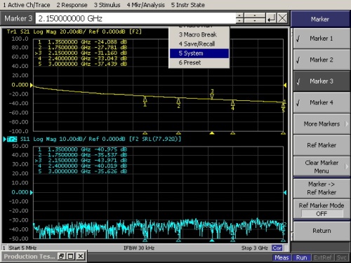Click the Marker softkey menu title
Screen dimensions: 351x263
[320, 19]
